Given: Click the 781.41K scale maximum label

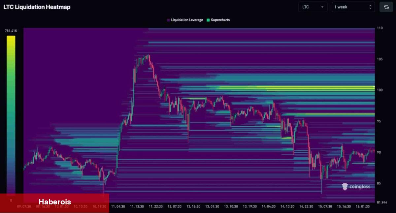Looking at the screenshot, I should 11,31.
